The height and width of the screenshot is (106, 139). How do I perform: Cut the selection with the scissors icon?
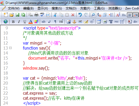point(55,15)
